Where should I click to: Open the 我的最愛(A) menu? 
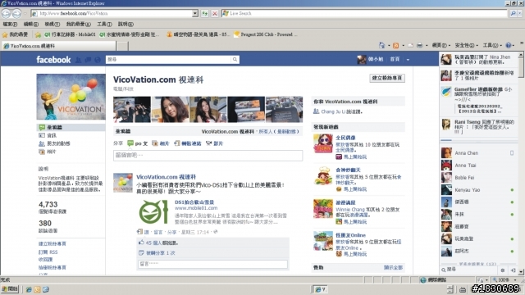pyautogui.click(x=79, y=24)
